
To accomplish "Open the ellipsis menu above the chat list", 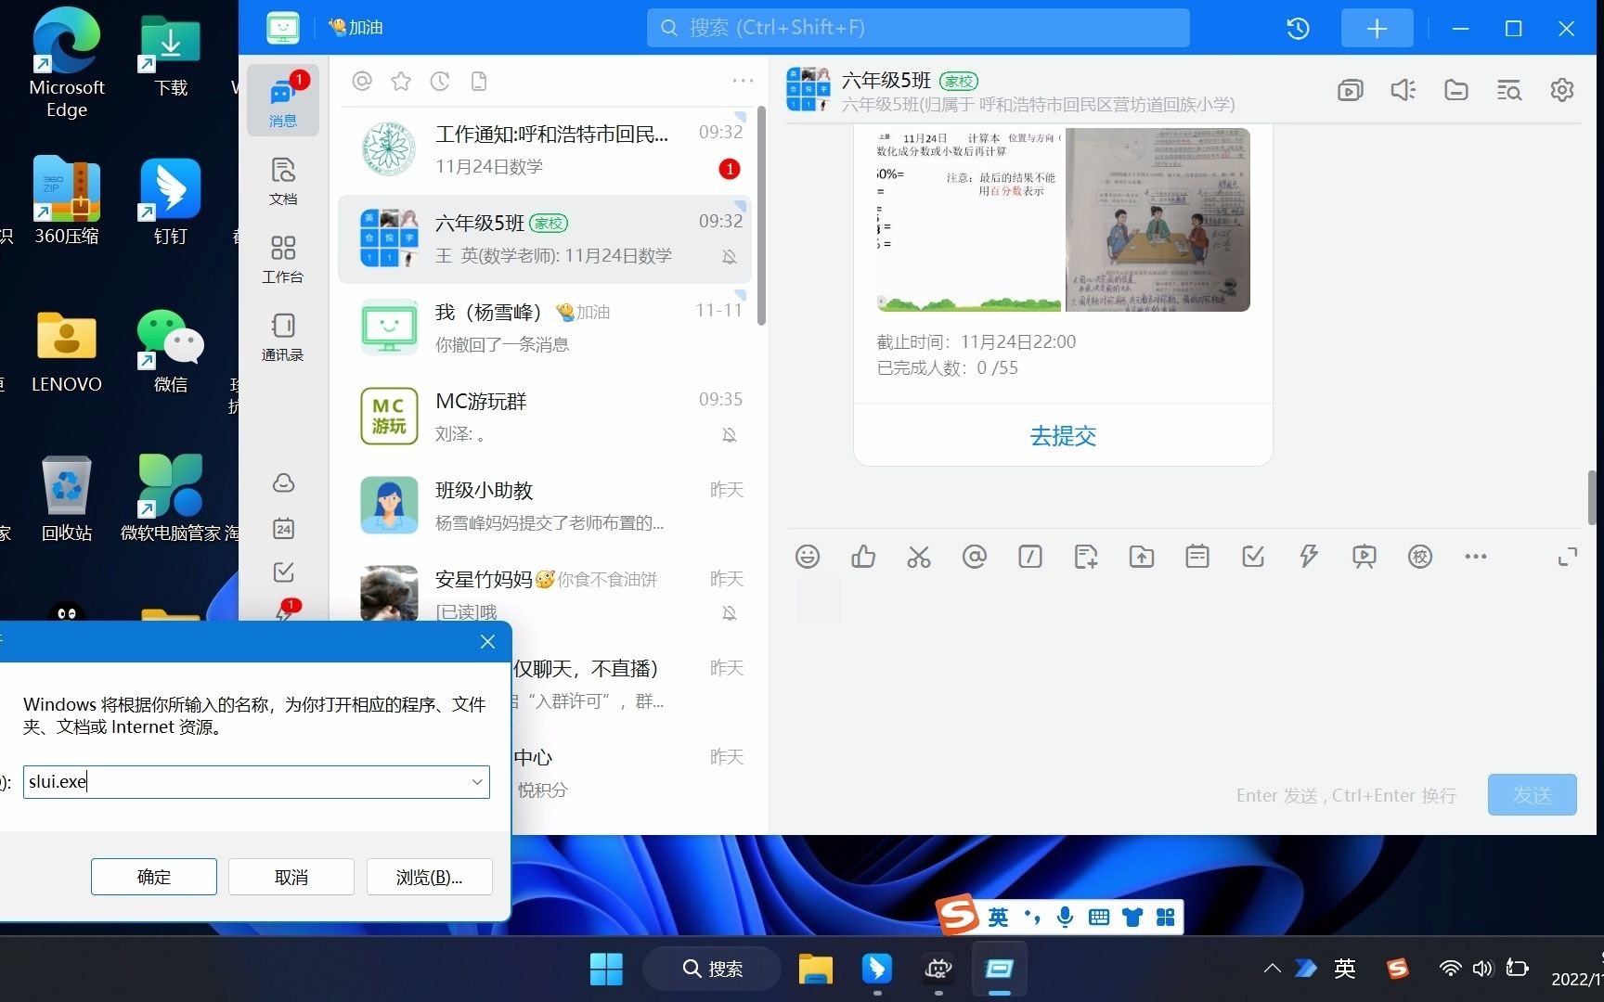I will (x=742, y=81).
